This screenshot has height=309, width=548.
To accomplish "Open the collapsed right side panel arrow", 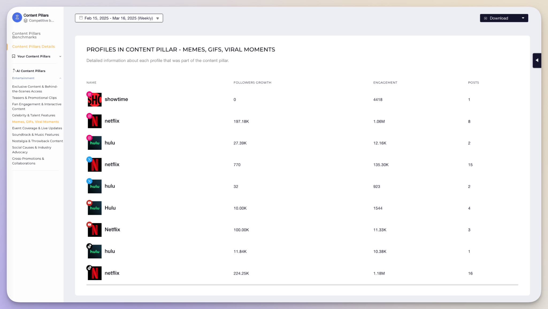I will tap(537, 60).
